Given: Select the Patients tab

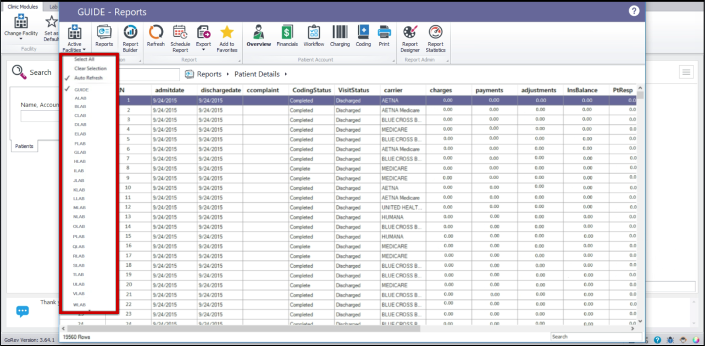Looking at the screenshot, I should [x=24, y=146].
